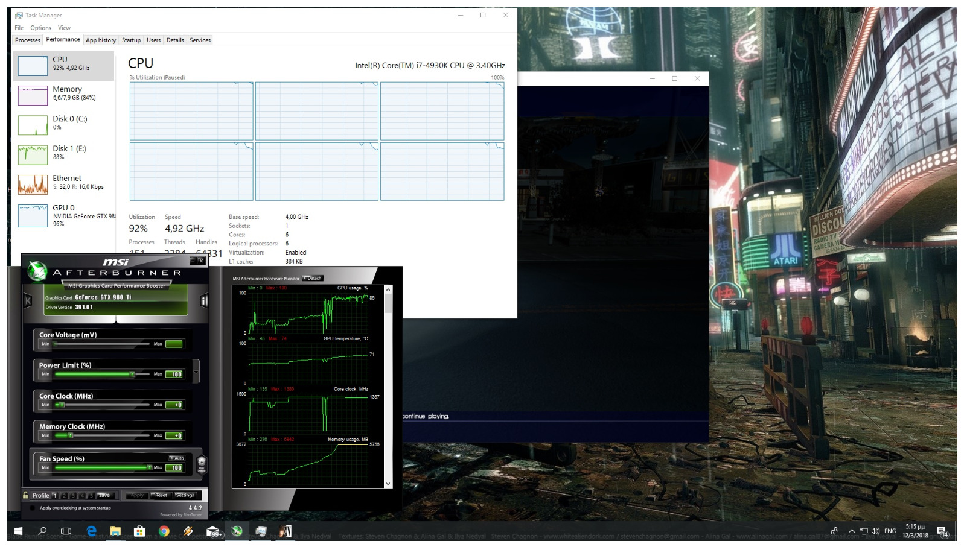Switch to the Details tab
Image resolution: width=964 pixels, height=547 pixels.
point(175,40)
